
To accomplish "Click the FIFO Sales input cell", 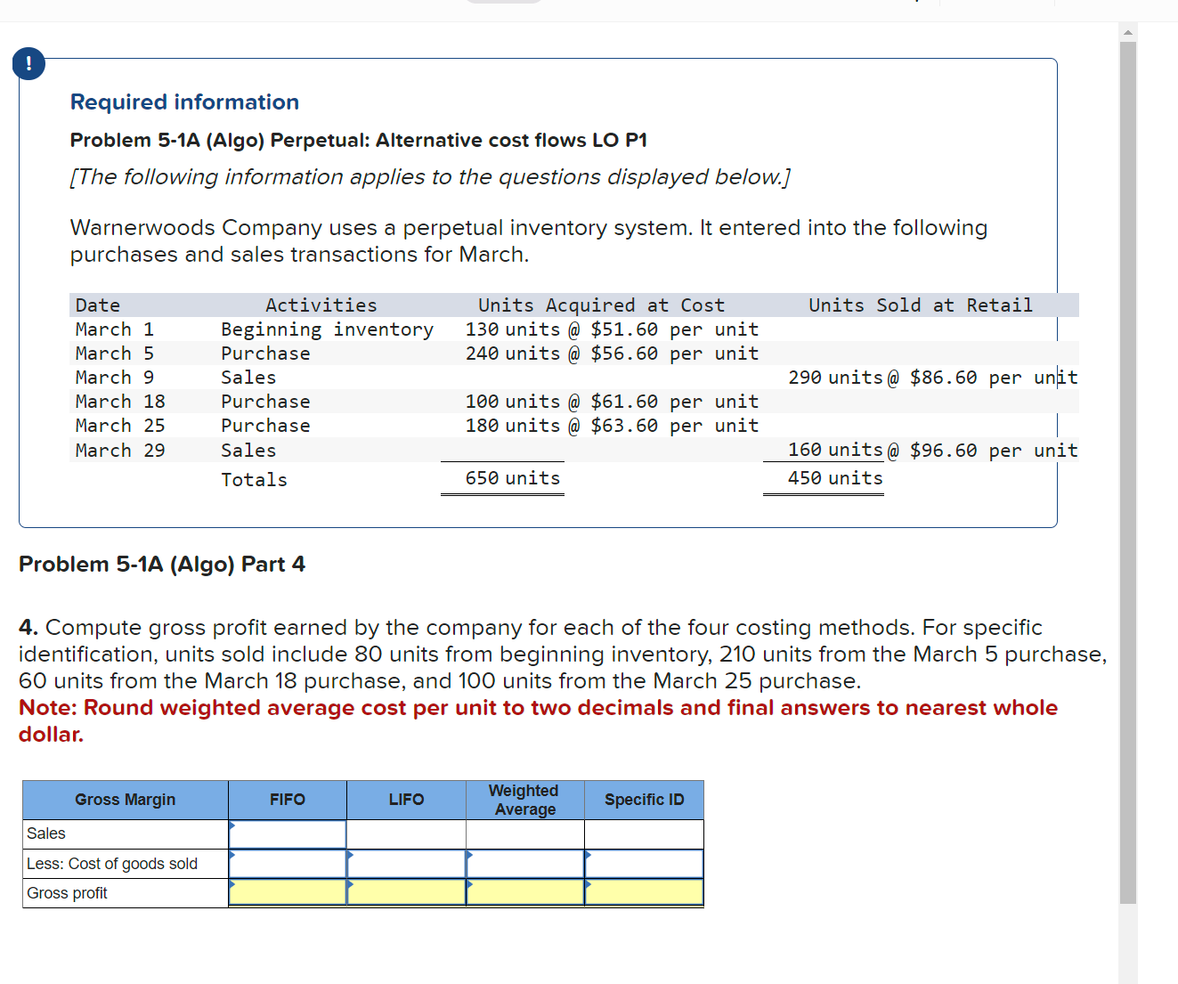I will pyautogui.click(x=287, y=834).
